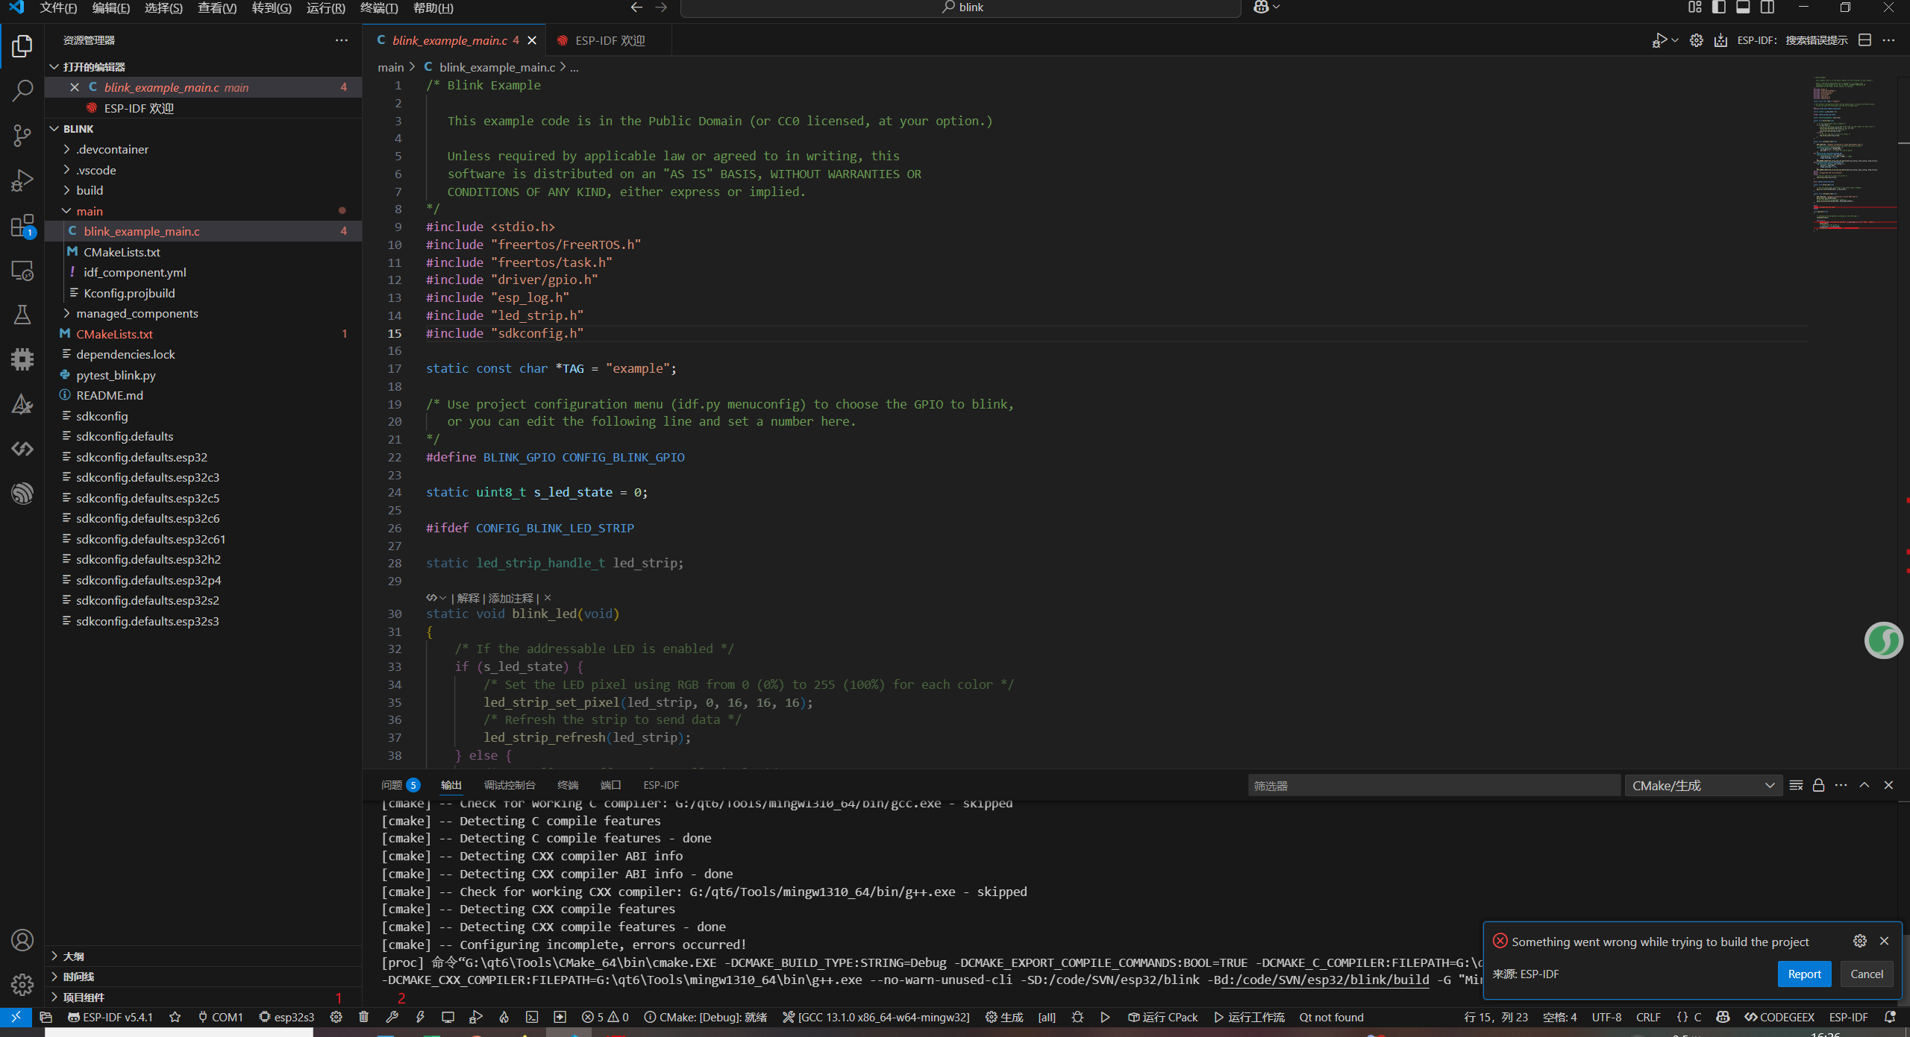Open the 运行(R) menu
This screenshot has height=1037, width=1910.
pyautogui.click(x=325, y=7)
